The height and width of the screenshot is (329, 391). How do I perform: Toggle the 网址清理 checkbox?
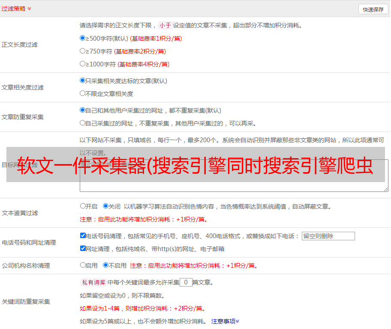pyautogui.click(x=83, y=248)
